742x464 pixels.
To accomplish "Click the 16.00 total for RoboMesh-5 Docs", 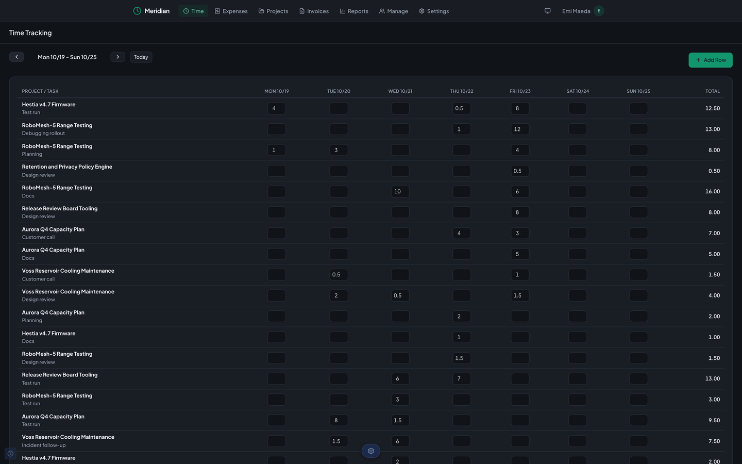I will [713, 192].
